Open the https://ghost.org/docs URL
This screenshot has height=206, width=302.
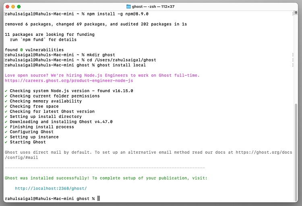(264, 152)
